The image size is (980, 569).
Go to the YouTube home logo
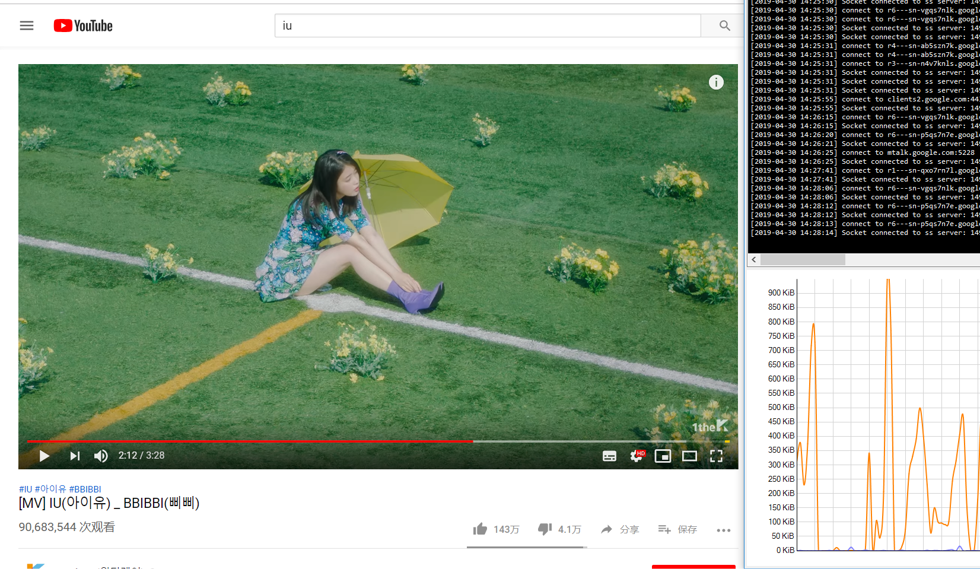(83, 26)
